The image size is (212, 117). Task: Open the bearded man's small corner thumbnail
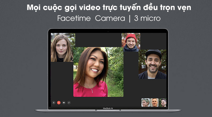point(163,103)
